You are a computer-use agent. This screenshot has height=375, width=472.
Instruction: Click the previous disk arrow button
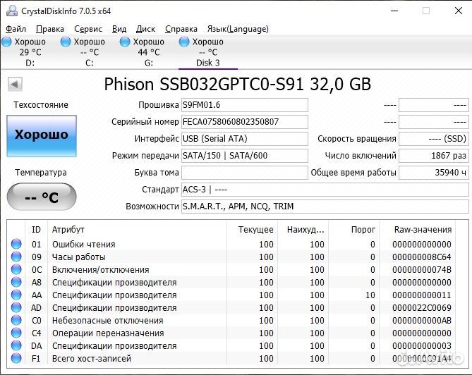15,84
